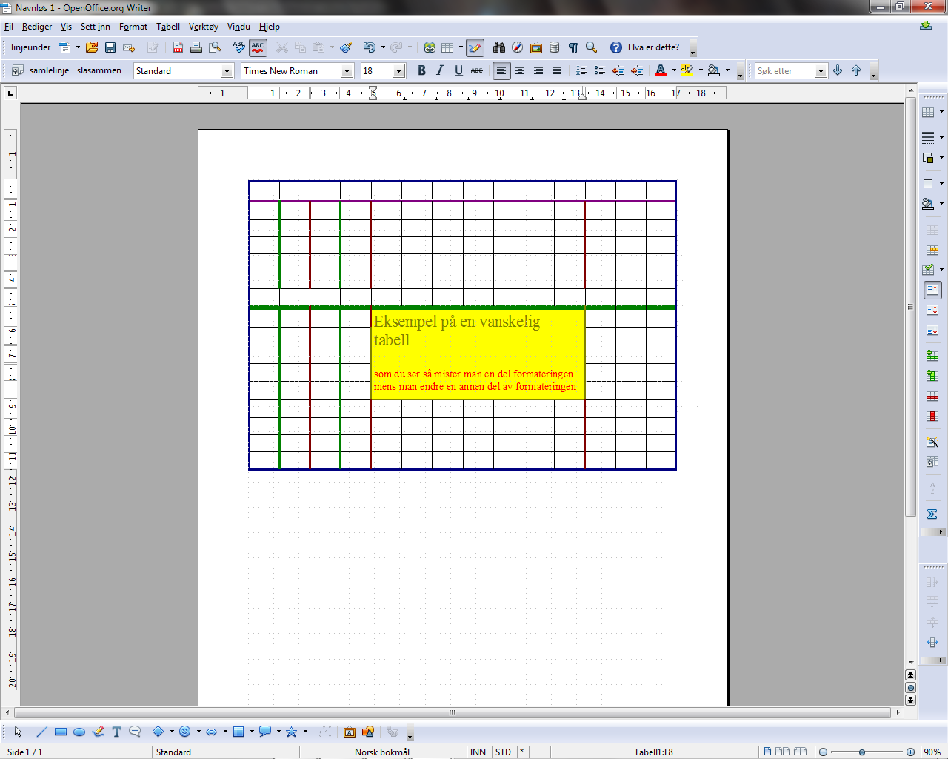Open the font name dropdown
Image resolution: width=948 pixels, height=759 pixels.
click(x=347, y=71)
